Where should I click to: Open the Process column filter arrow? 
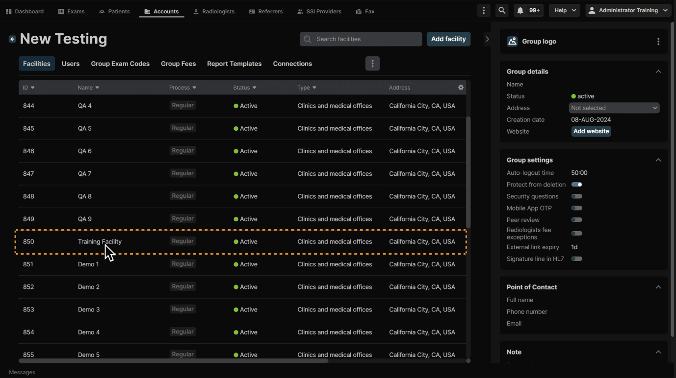click(x=194, y=88)
